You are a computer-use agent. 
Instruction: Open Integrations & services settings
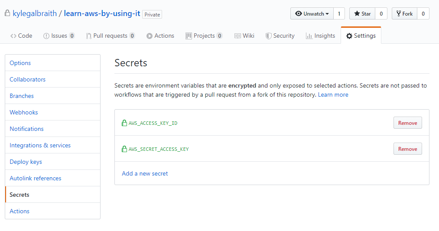(52, 145)
